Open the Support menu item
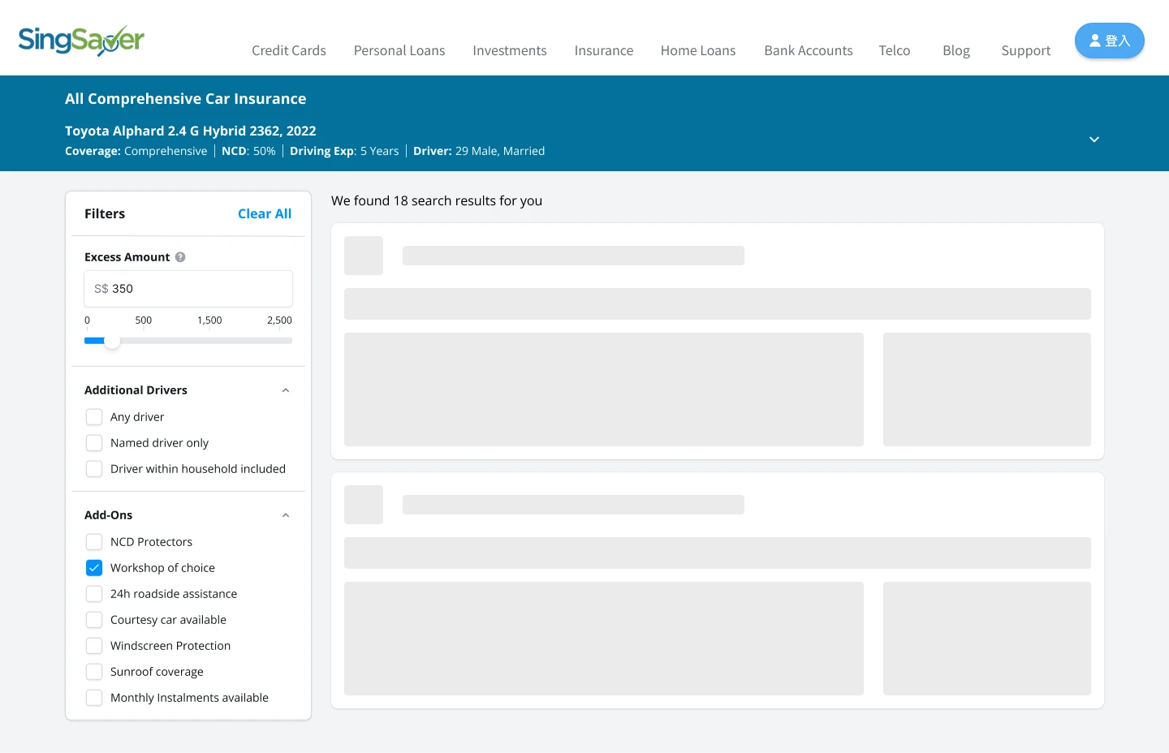 point(1026,50)
